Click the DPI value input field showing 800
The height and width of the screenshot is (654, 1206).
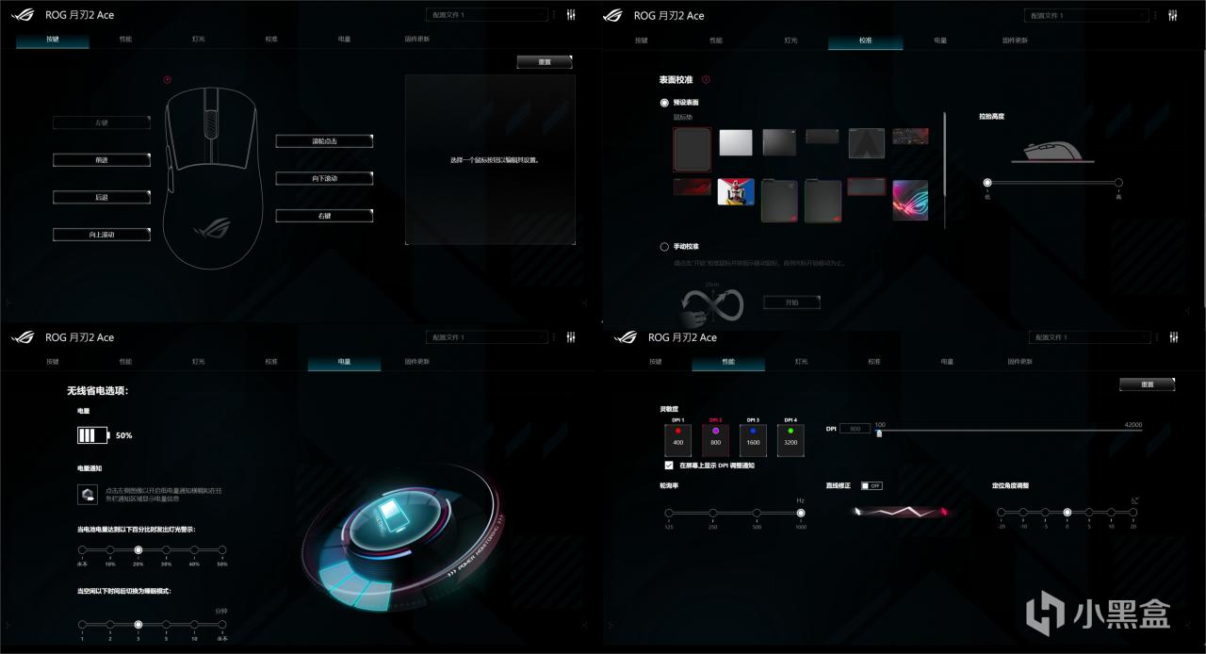(855, 429)
